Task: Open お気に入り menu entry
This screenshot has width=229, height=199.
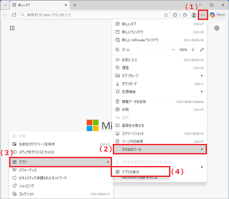Action: click(159, 60)
